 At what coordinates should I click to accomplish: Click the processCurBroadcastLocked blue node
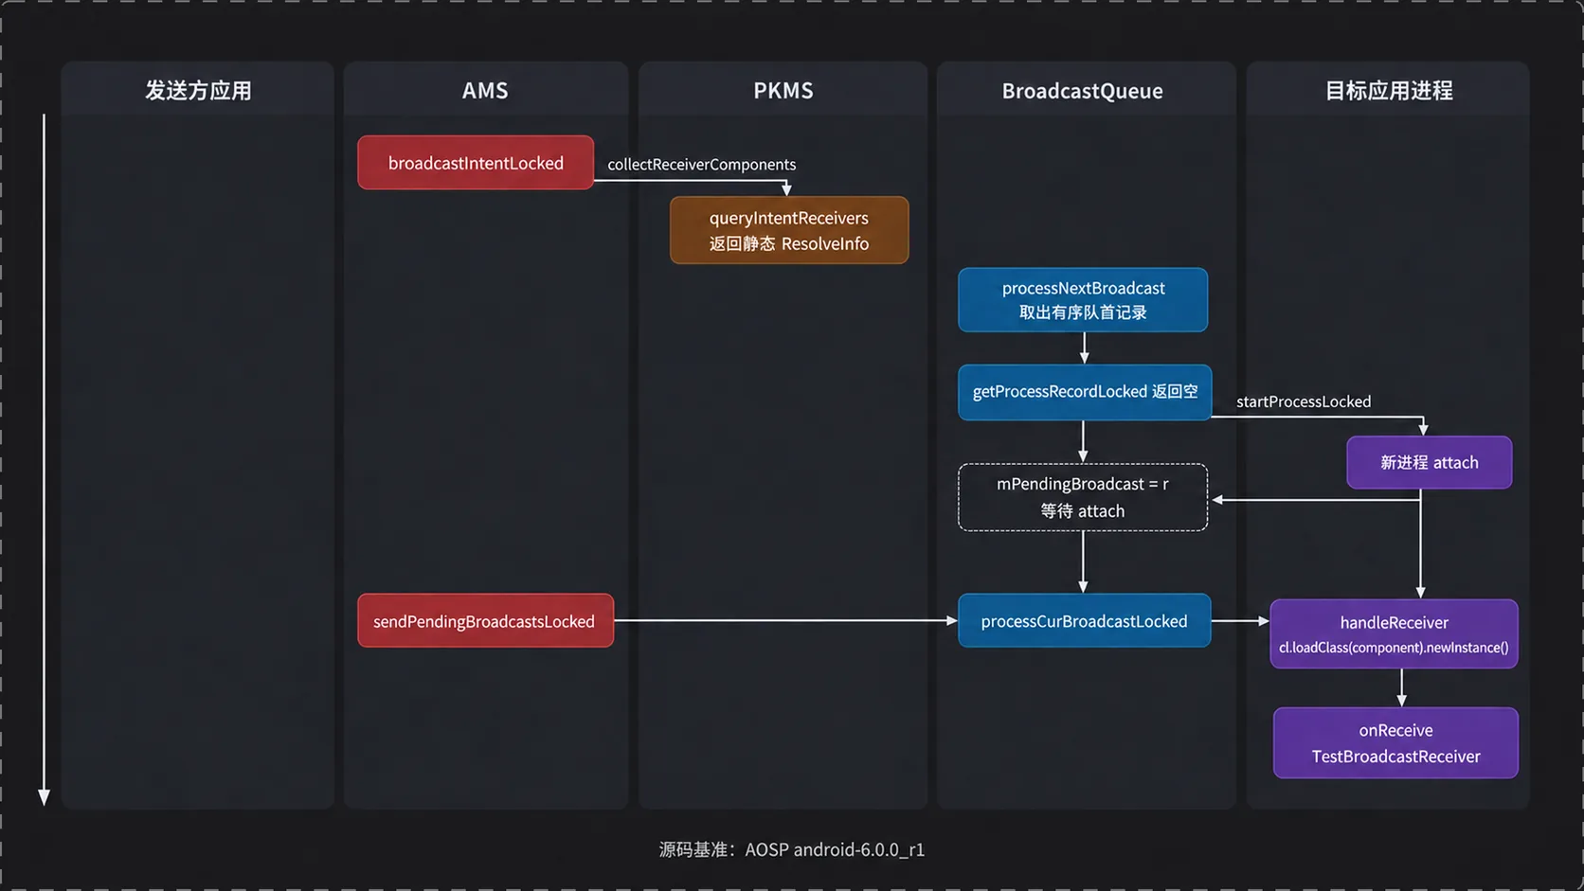1085,621
